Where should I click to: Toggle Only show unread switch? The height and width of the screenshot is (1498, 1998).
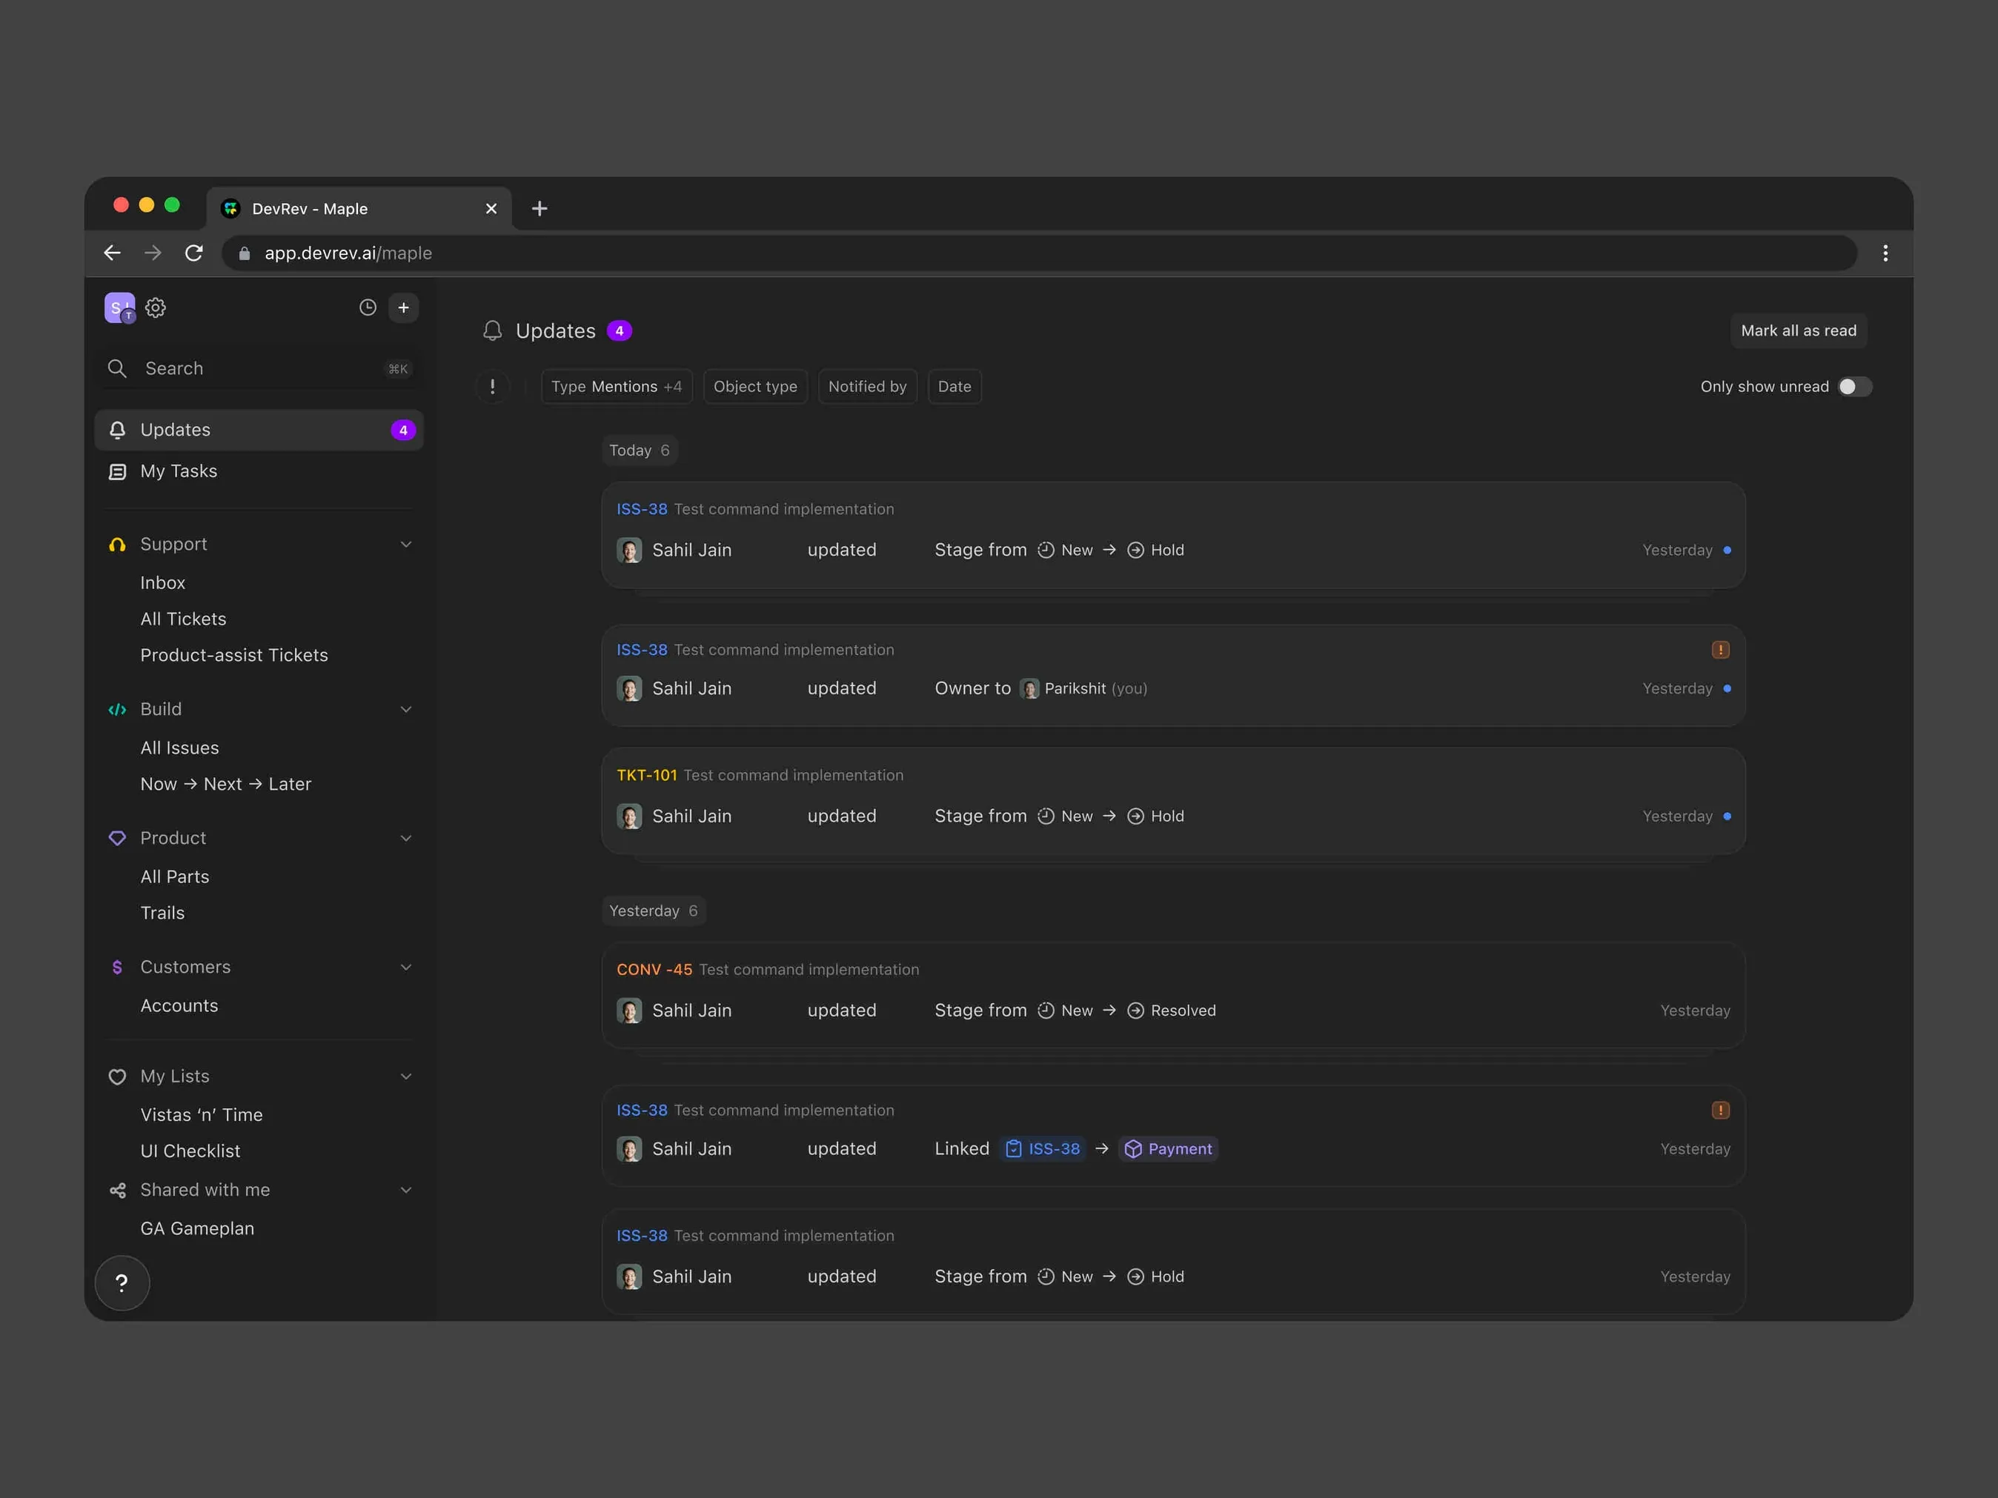tap(1855, 387)
